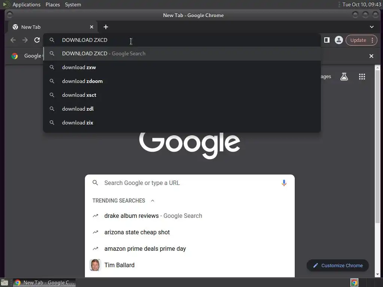
Task: Start voice search with the microphone
Action: pos(284,183)
